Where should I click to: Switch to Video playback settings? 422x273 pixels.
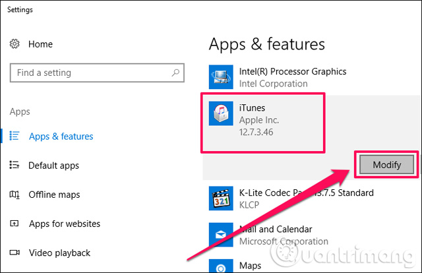[59, 253]
